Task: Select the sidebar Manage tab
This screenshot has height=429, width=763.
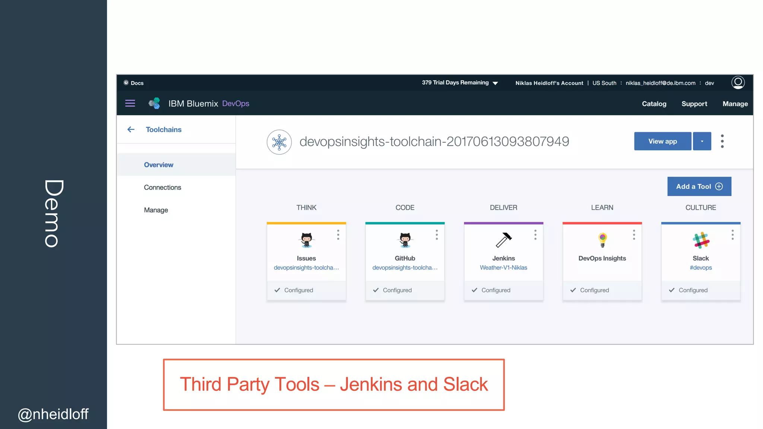Action: 176,210
